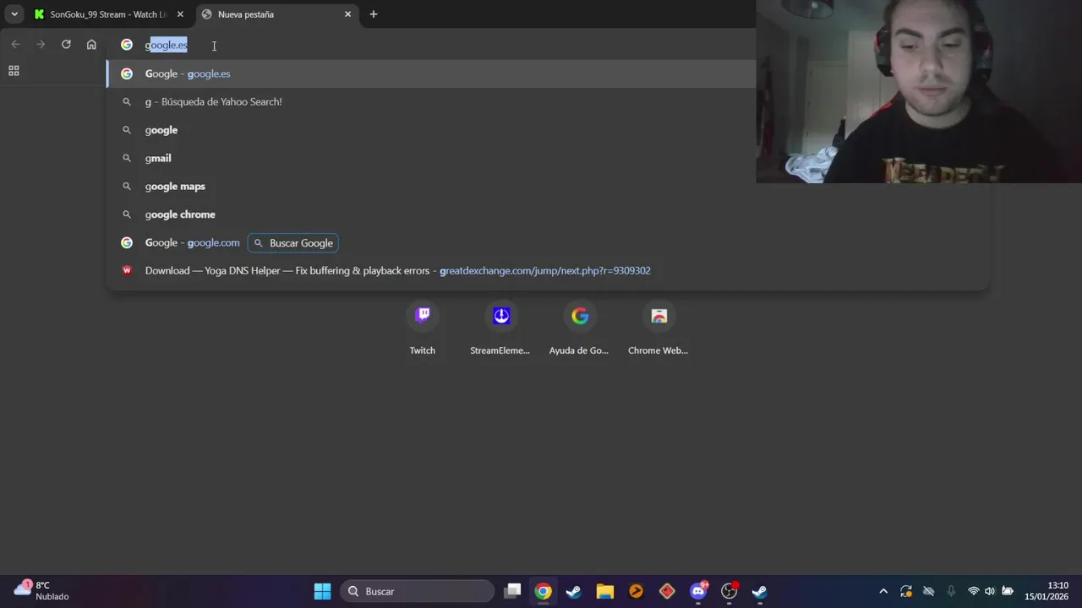Viewport: 1082px width, 608px height.
Task: Select the Nueva pestaña tab
Action: [x=277, y=14]
